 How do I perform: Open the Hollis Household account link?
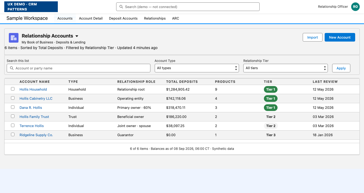pos(33,90)
